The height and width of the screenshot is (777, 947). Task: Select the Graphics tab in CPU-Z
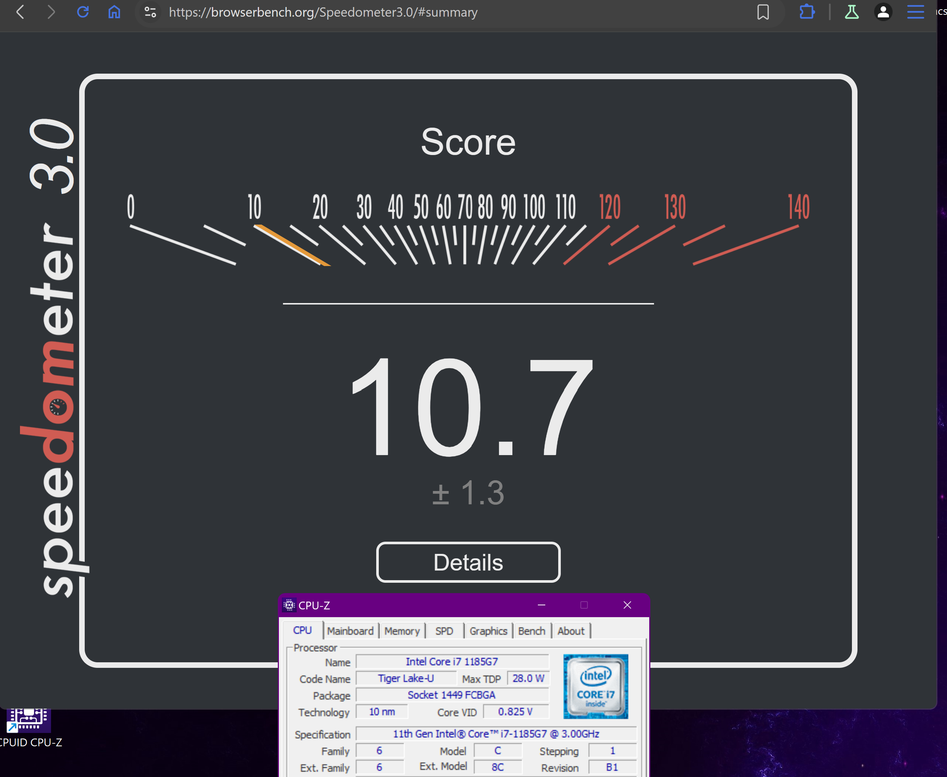click(488, 631)
